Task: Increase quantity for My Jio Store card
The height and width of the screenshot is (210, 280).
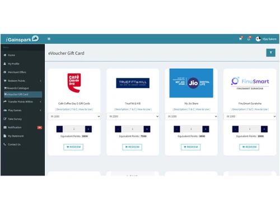Action: click(x=206, y=129)
